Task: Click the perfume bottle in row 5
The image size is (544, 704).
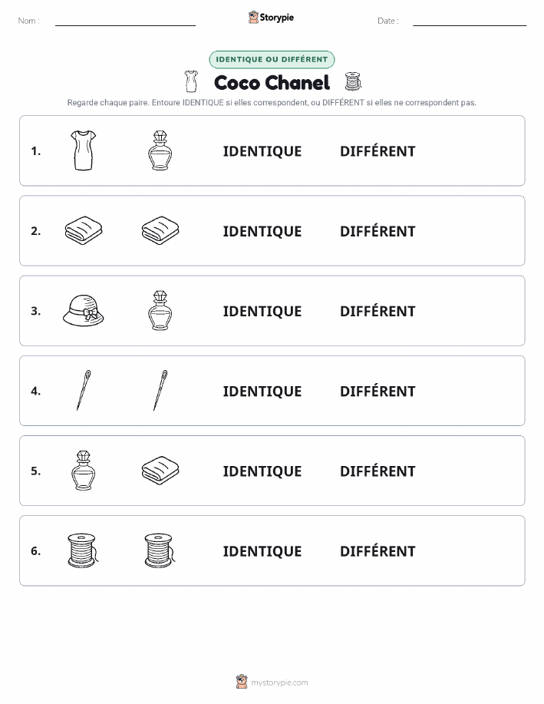Action: [x=84, y=471]
